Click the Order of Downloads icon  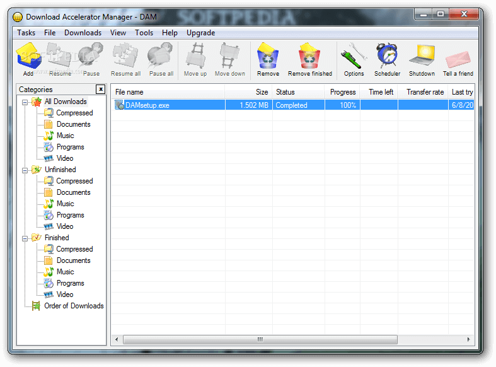tap(36, 306)
